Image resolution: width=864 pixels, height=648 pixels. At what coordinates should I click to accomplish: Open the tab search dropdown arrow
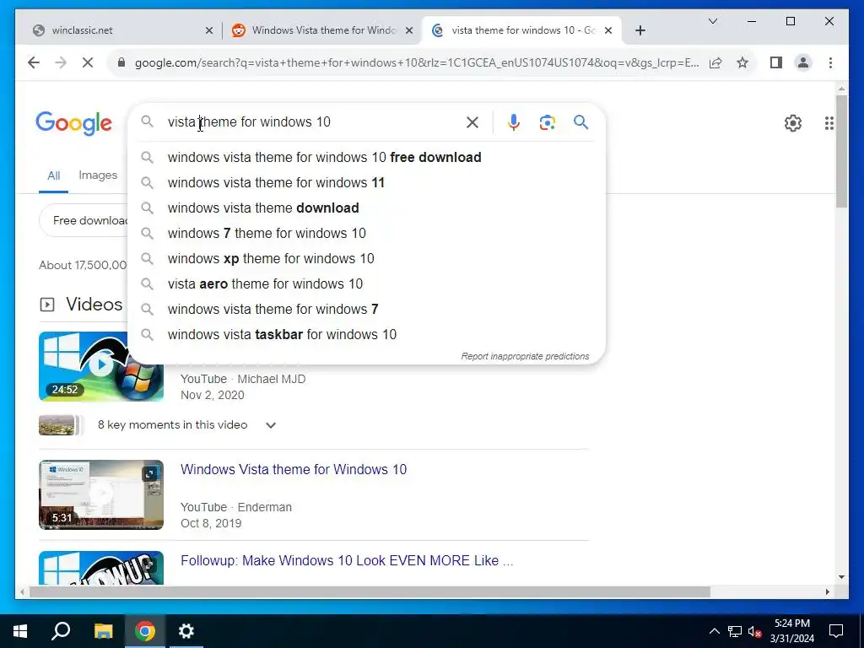click(x=712, y=21)
